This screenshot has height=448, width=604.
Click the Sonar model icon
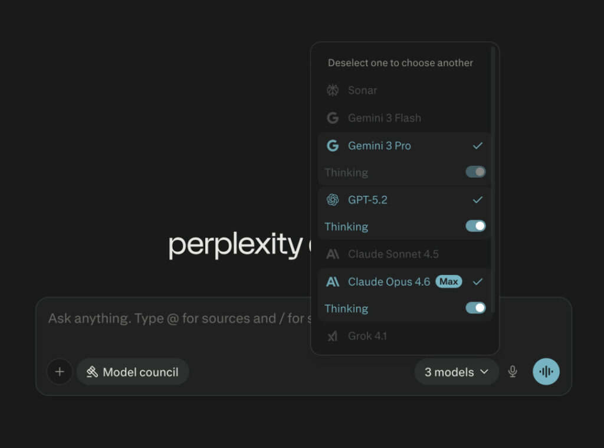tap(333, 90)
